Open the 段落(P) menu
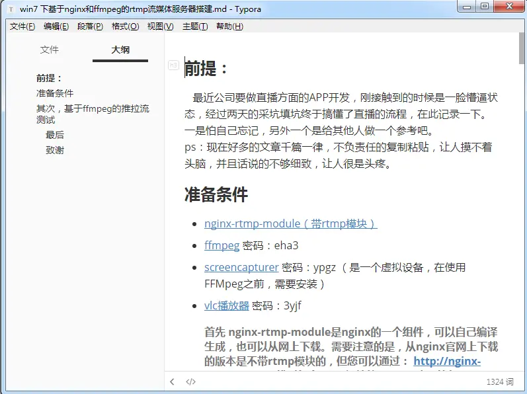 point(90,26)
